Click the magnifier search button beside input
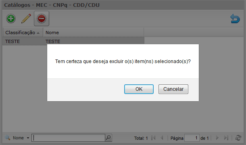 pyautogui.click(x=108, y=138)
